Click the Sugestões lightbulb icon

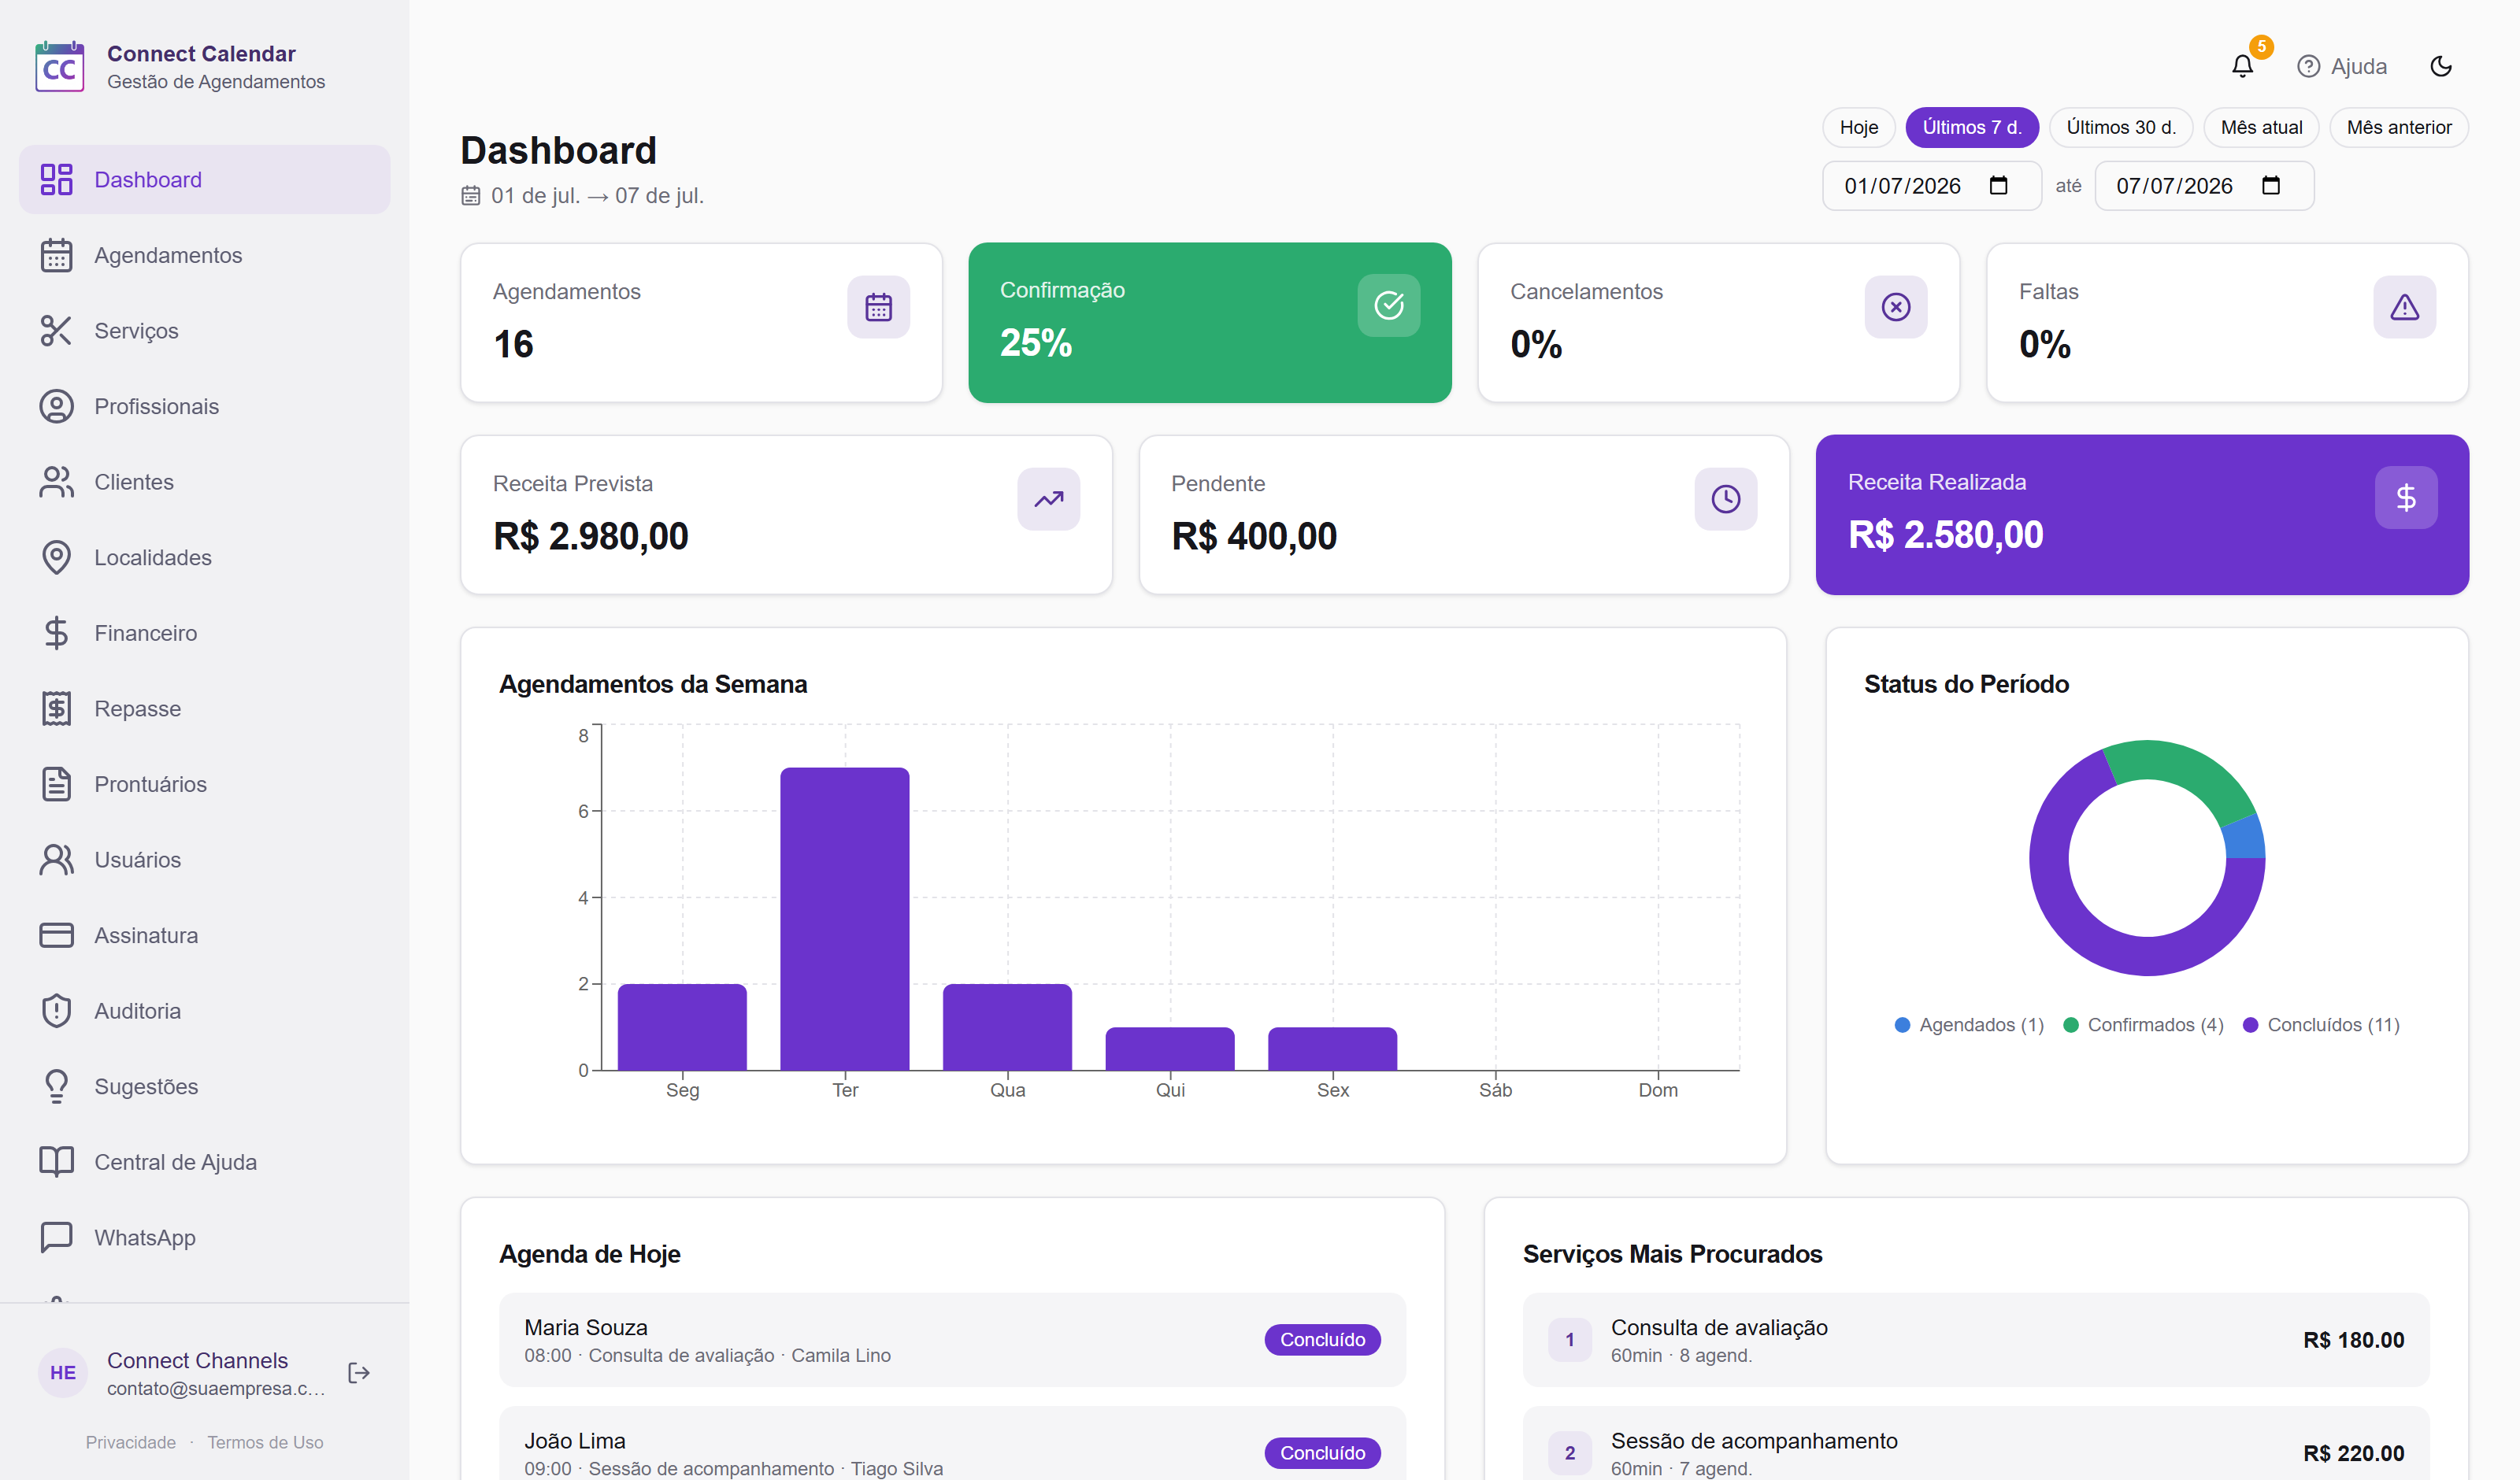click(x=56, y=1086)
